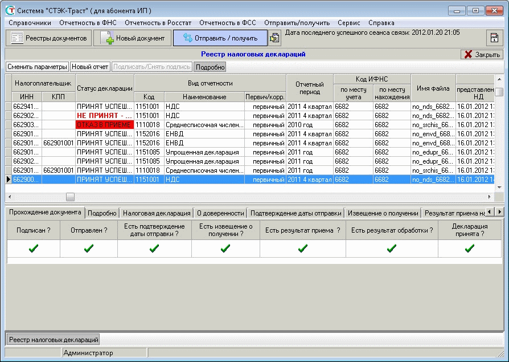Click the current-row arrow indicator
Image resolution: width=509 pixels, height=362 pixels.
(9, 180)
